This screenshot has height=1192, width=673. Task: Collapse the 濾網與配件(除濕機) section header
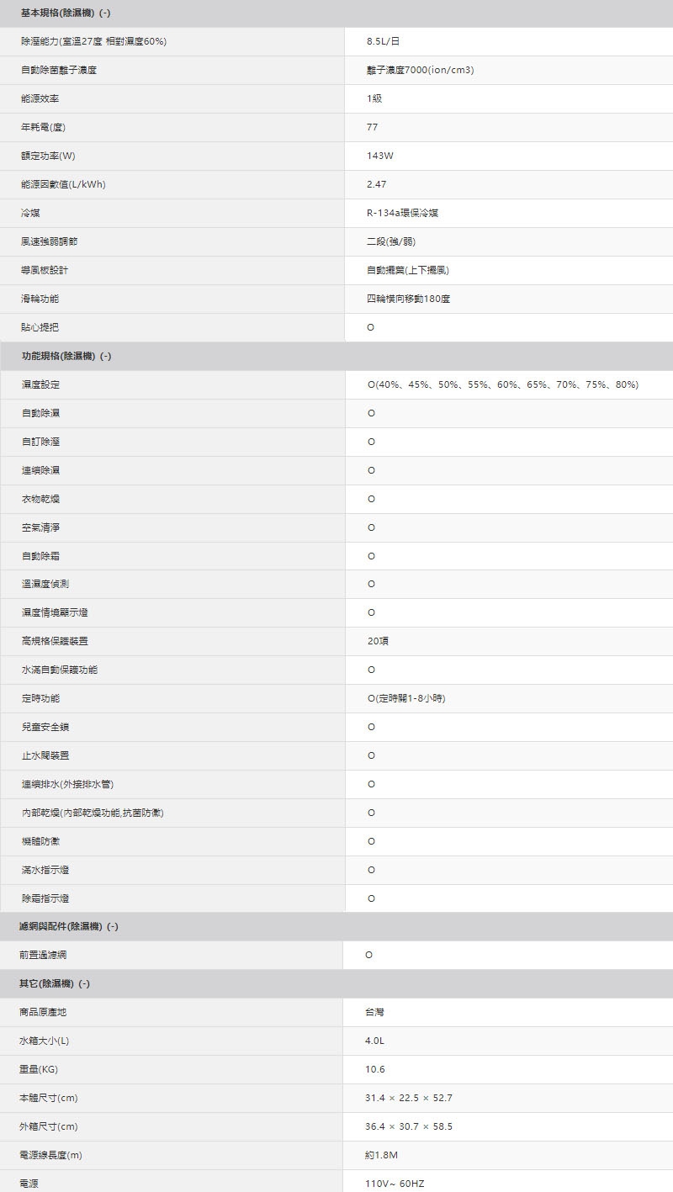pos(69,927)
